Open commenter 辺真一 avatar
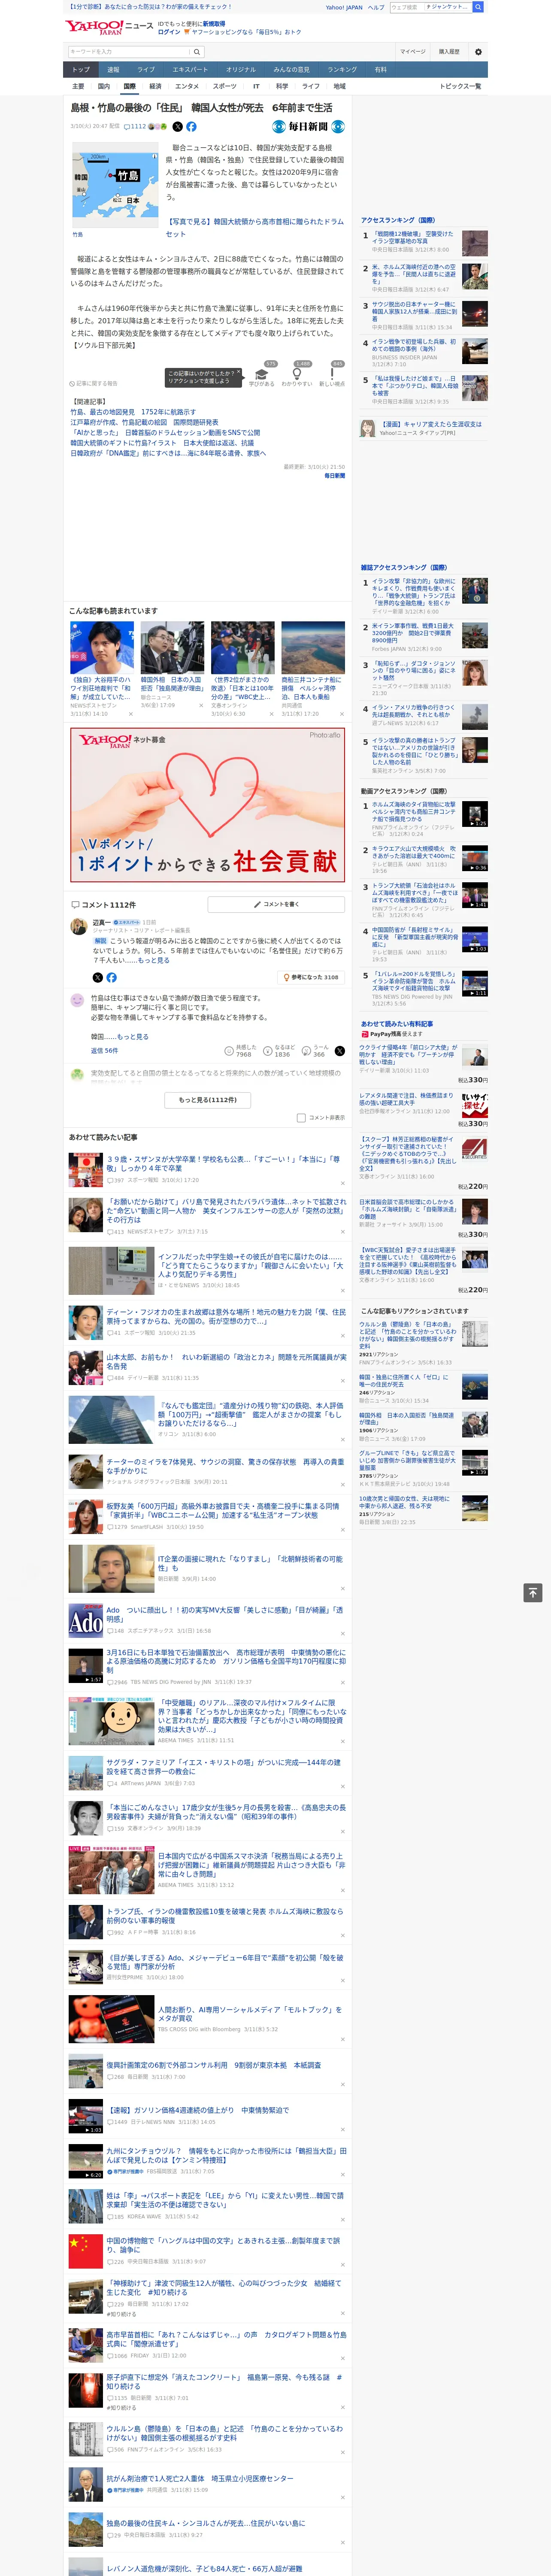The image size is (551, 2576). click(x=78, y=926)
